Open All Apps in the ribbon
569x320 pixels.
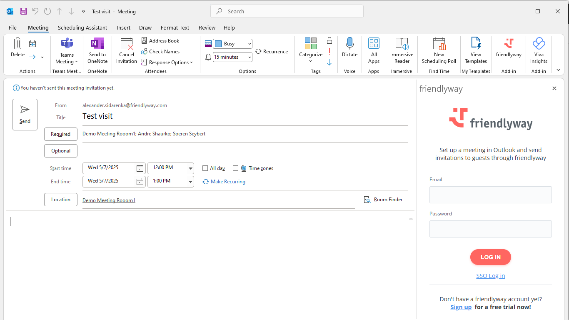click(x=374, y=50)
